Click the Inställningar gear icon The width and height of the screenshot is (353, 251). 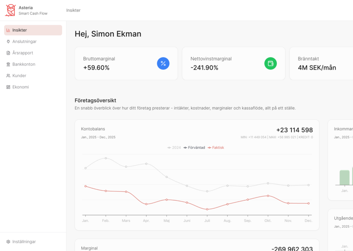(8, 242)
